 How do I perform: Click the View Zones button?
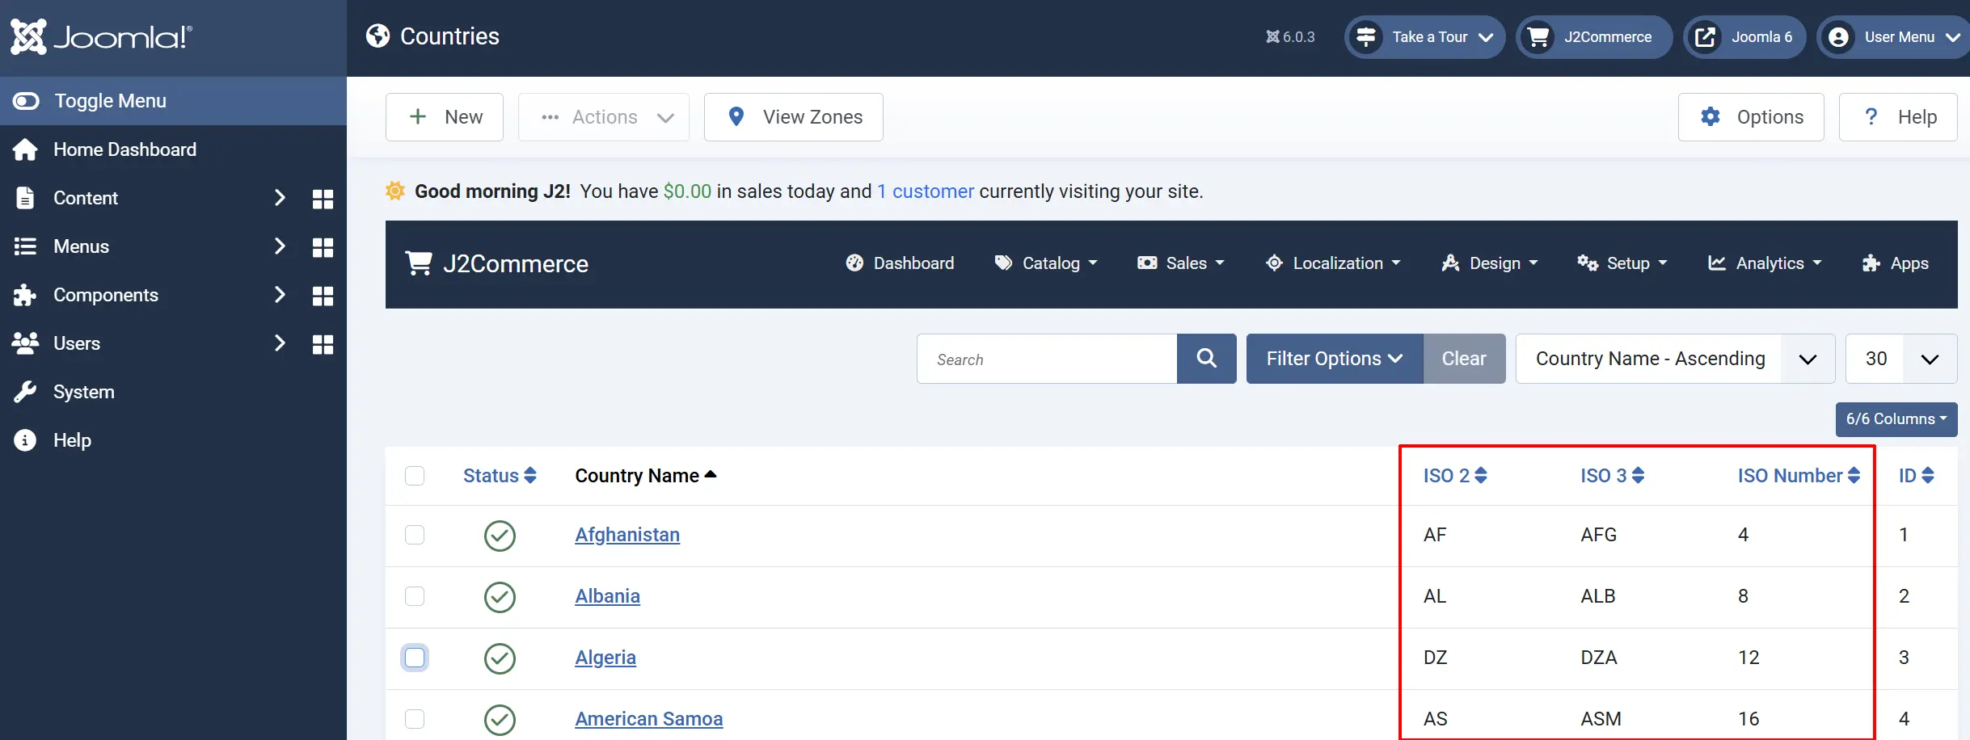coord(794,117)
